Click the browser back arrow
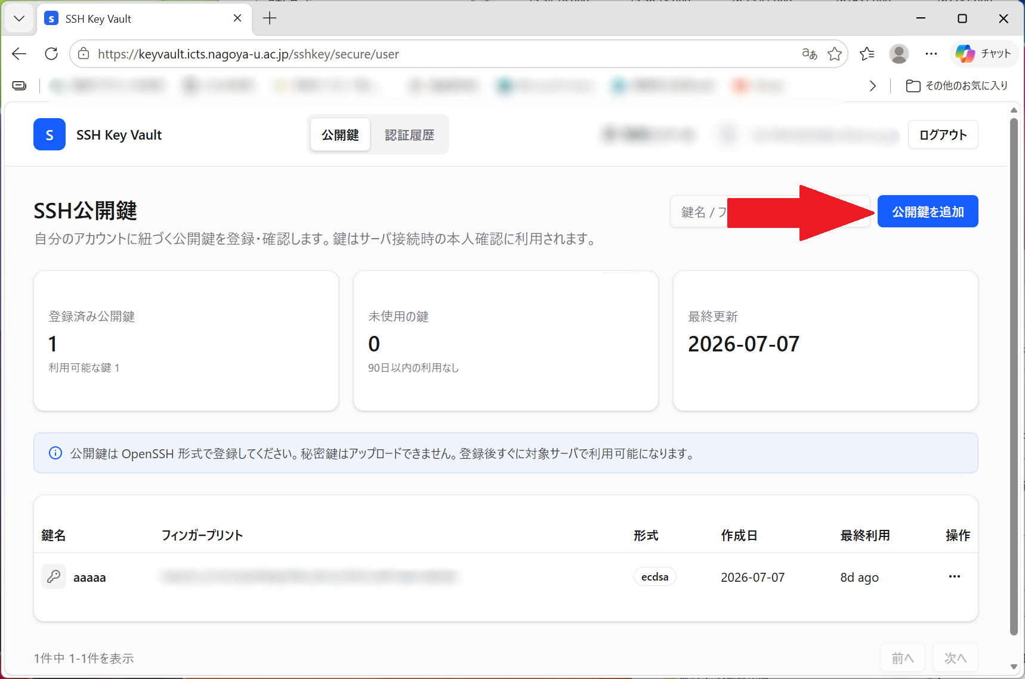Image resolution: width=1025 pixels, height=679 pixels. coord(19,54)
